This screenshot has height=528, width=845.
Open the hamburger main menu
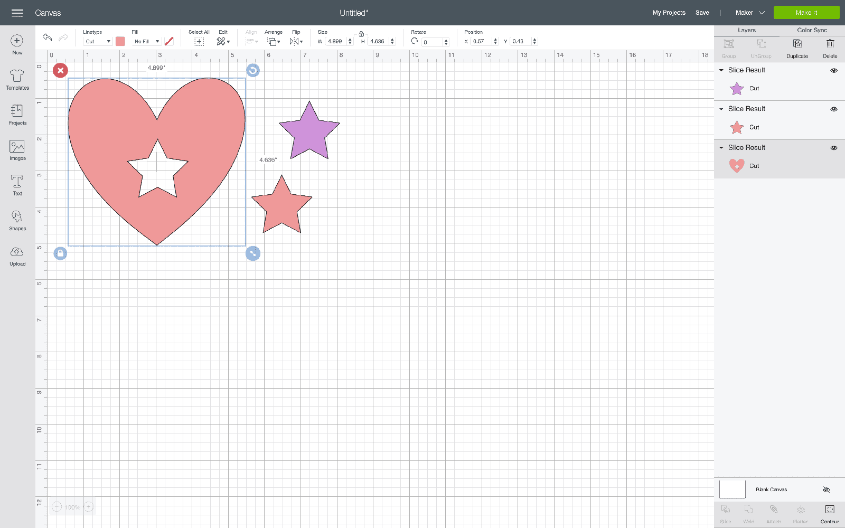[17, 13]
